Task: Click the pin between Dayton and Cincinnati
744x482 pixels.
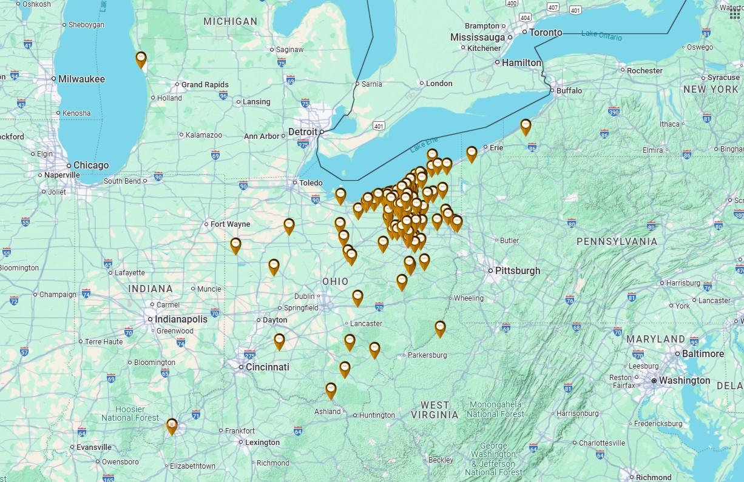Action: [x=279, y=341]
